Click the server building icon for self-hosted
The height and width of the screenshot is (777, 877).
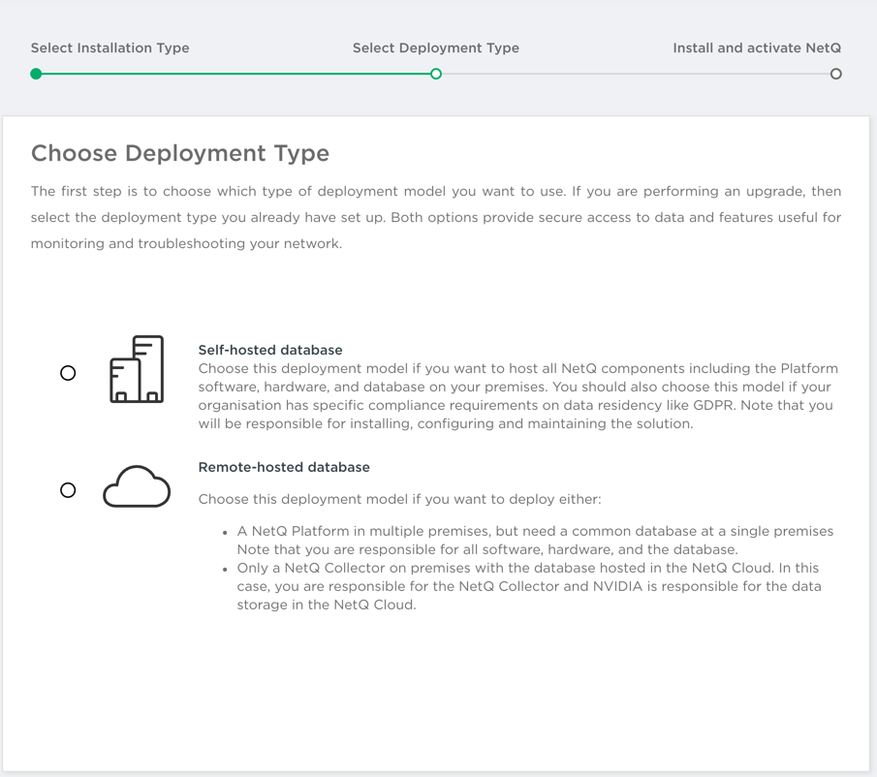137,369
